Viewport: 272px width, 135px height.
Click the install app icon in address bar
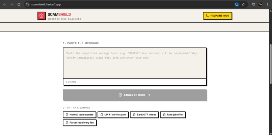[x=237, y=4]
